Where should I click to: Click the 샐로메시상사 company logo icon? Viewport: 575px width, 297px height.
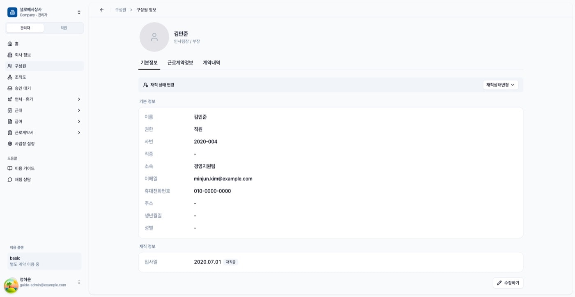tap(12, 12)
